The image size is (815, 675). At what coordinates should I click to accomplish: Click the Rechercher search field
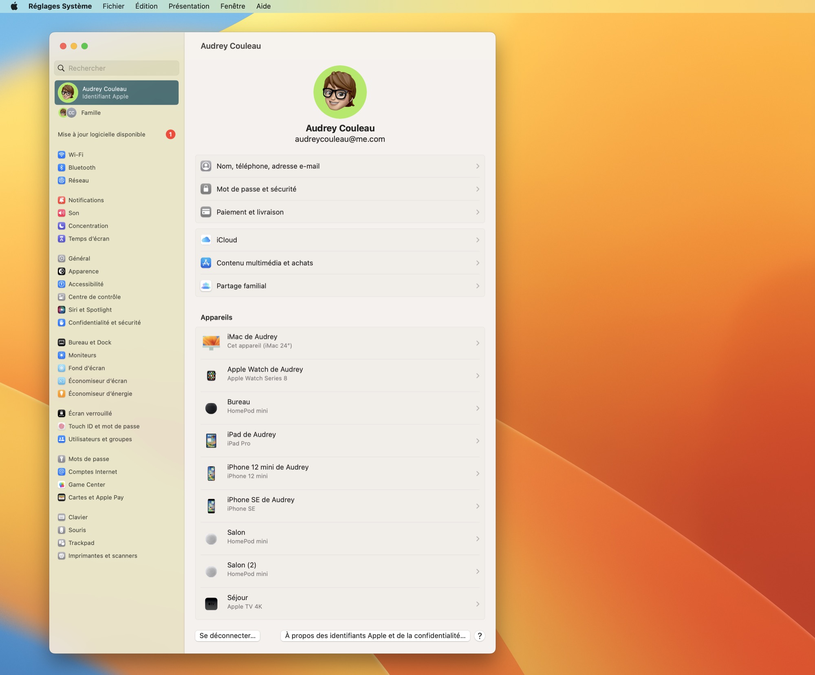pyautogui.click(x=117, y=68)
